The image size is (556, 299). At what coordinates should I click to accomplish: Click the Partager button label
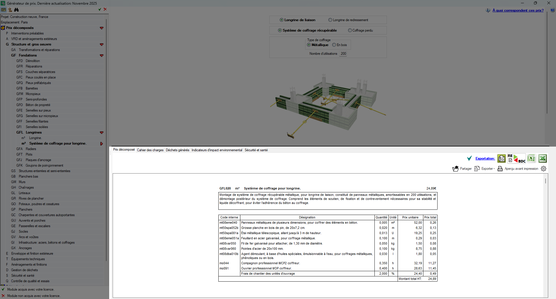tap(466, 169)
